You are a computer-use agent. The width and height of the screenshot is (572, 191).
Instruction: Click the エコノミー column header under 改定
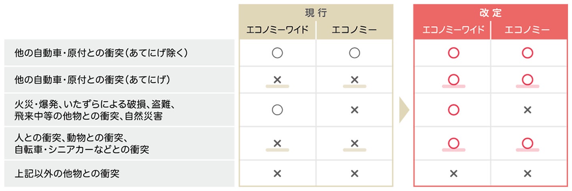pos(528,30)
